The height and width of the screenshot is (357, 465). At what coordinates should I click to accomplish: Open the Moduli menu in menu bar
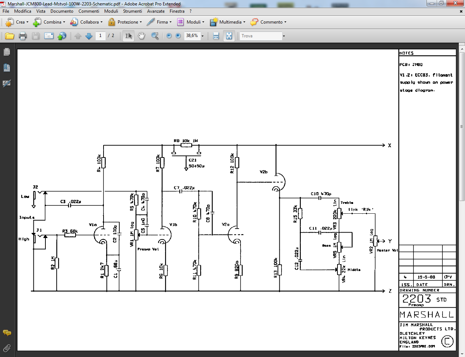point(111,11)
